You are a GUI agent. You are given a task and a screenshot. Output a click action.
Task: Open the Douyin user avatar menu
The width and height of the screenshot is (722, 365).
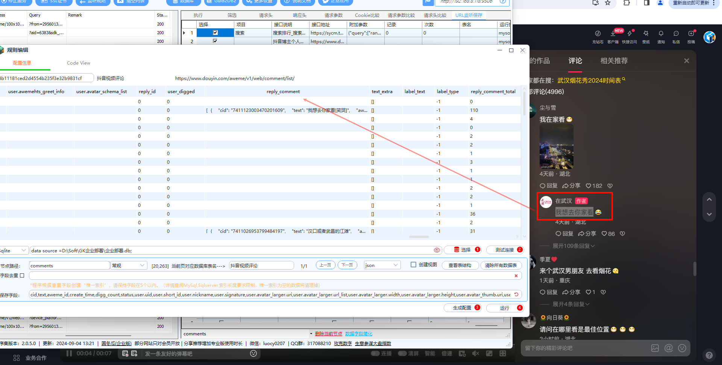coord(710,37)
